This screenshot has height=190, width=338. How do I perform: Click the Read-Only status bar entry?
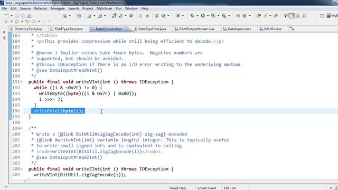click(x=178, y=188)
